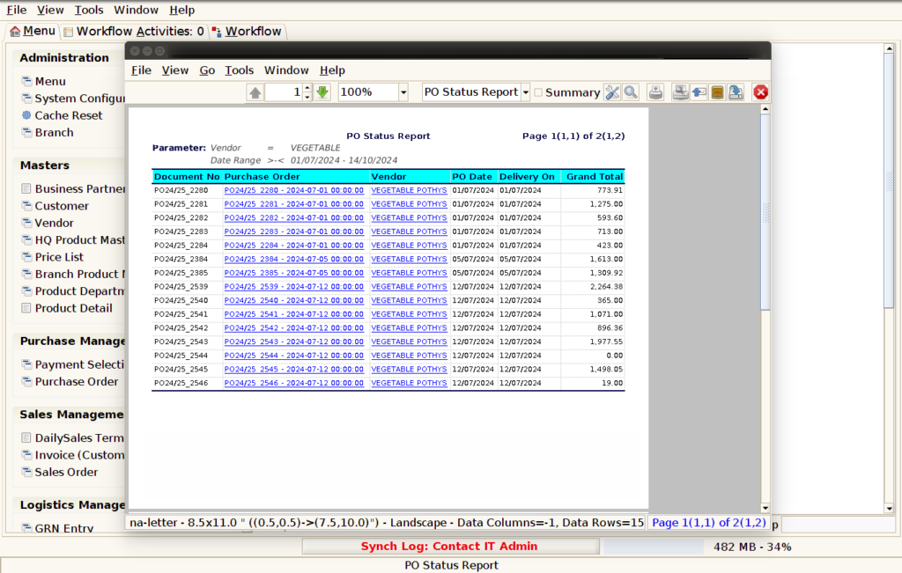Click icon beside Vendor menu entry

[x=26, y=223]
